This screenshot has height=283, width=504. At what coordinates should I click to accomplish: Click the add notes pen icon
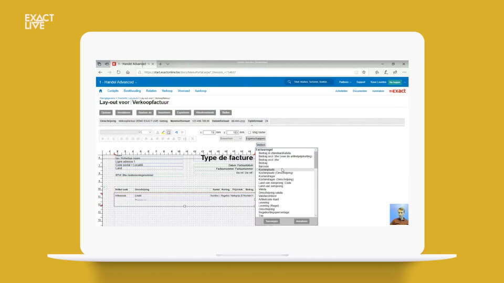tap(386, 72)
